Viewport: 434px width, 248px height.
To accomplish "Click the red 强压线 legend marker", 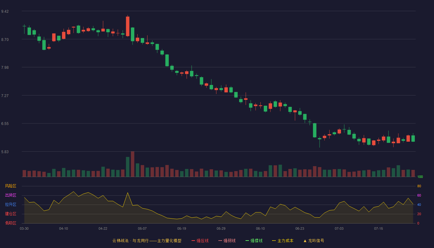I will click(193, 241).
